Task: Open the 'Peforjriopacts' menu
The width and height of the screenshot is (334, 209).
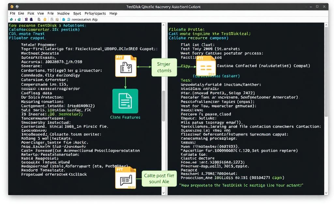Action: point(95,13)
